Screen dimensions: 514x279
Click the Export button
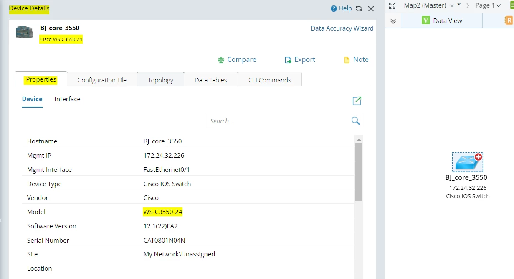(300, 60)
